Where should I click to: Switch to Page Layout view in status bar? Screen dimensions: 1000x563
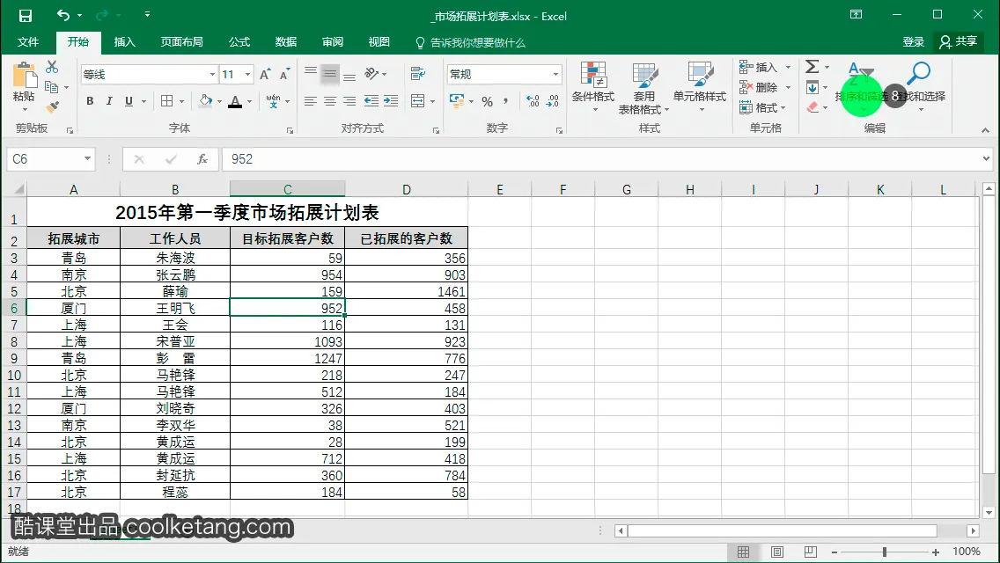click(776, 552)
